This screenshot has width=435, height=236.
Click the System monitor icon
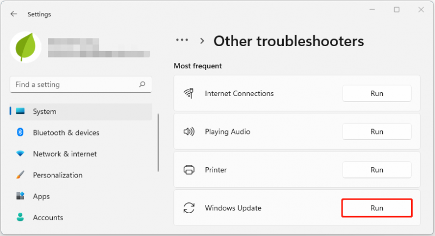[x=20, y=111]
